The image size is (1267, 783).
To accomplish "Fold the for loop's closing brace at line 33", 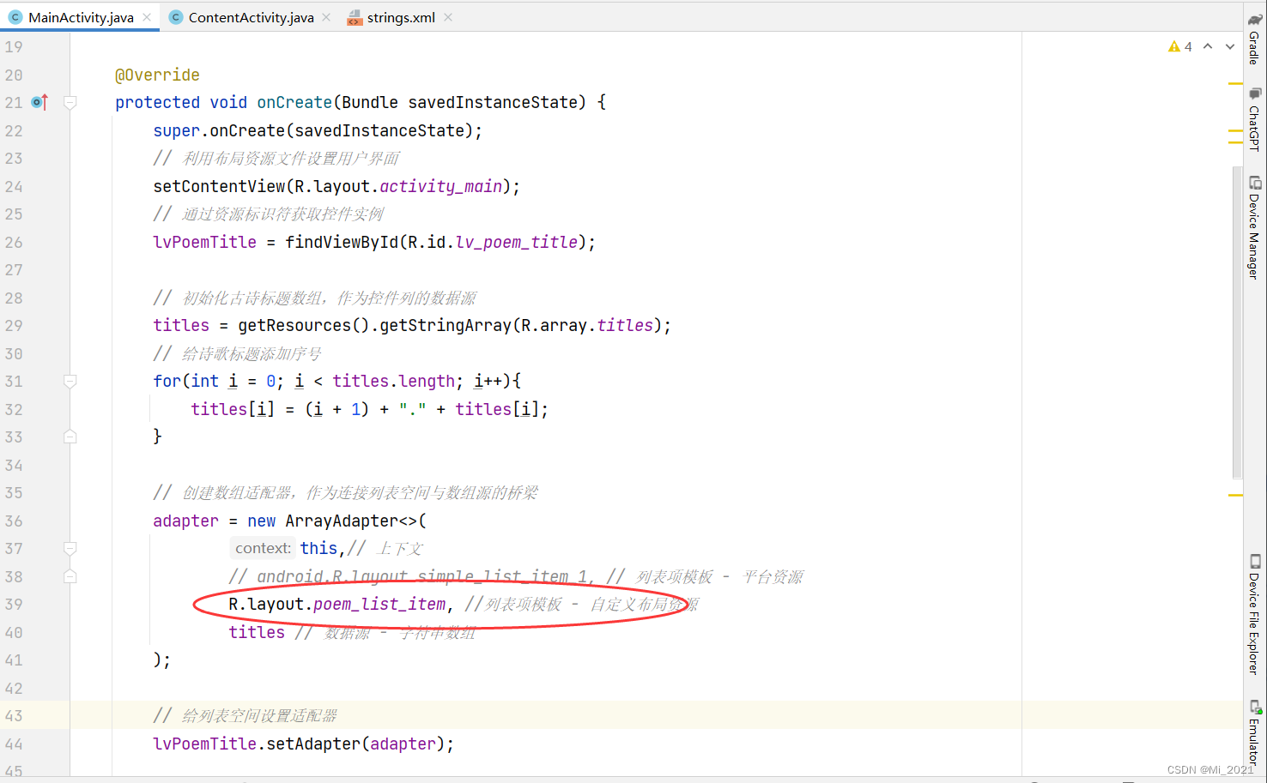I will click(70, 437).
